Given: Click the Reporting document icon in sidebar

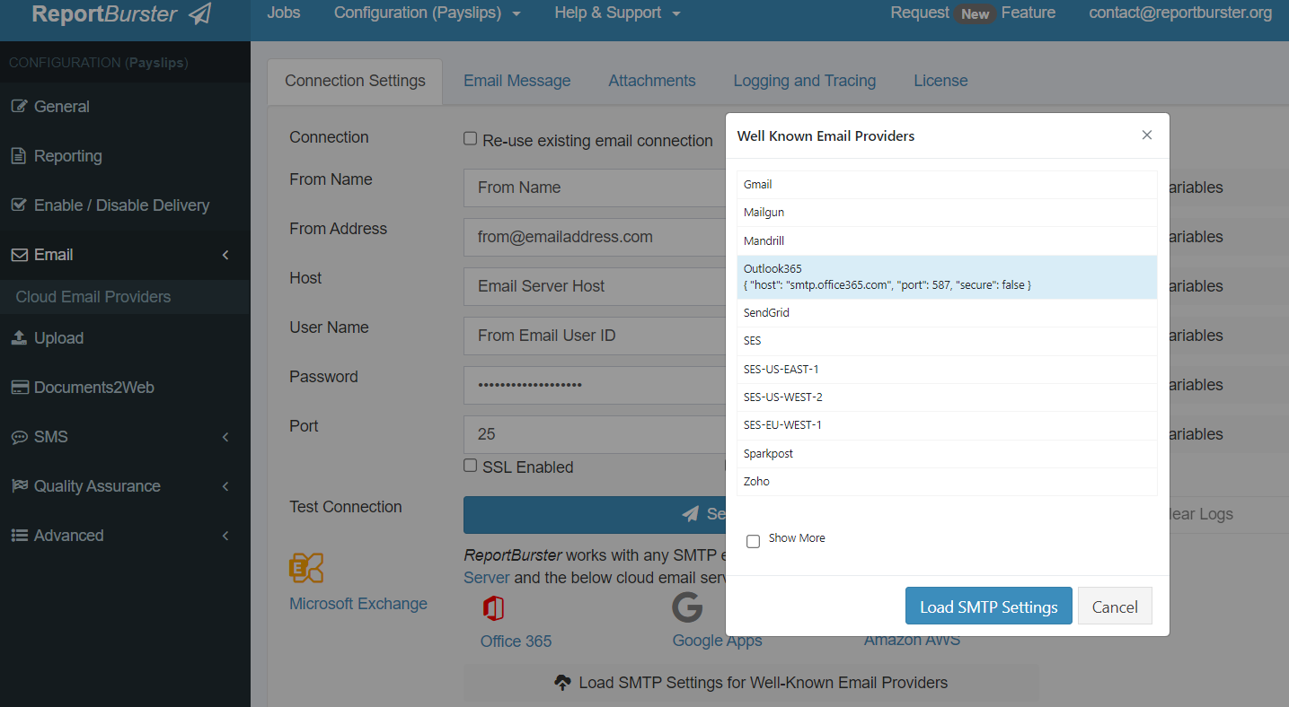Looking at the screenshot, I should (18, 155).
